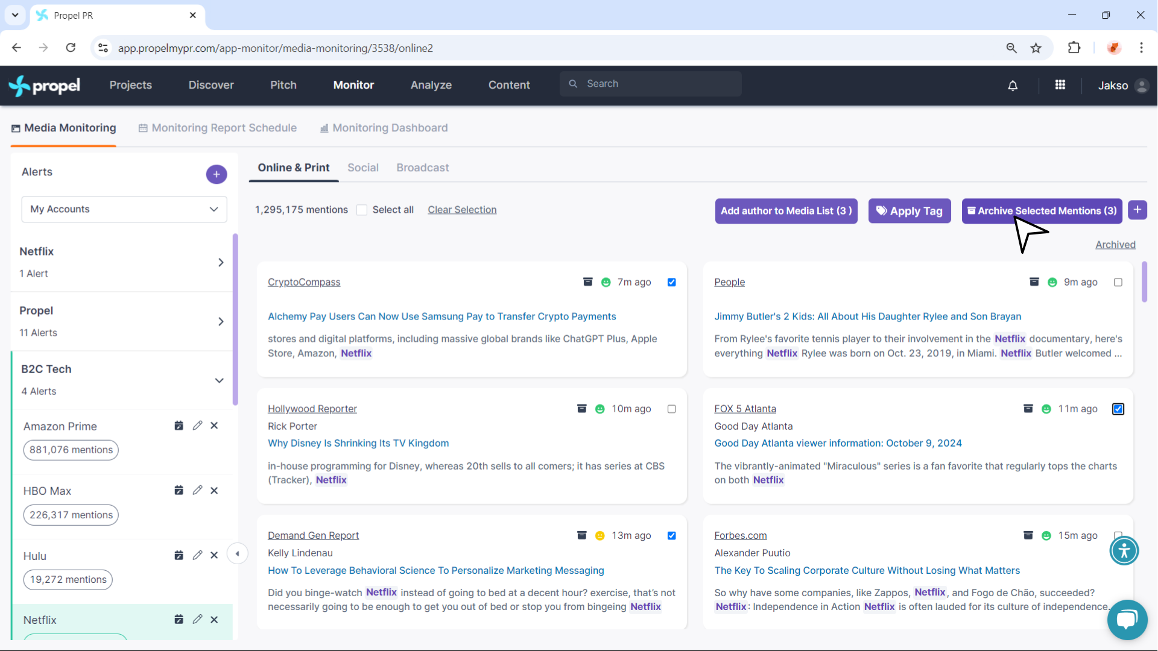
Task: Check the People mention checkbox
Action: (1118, 282)
